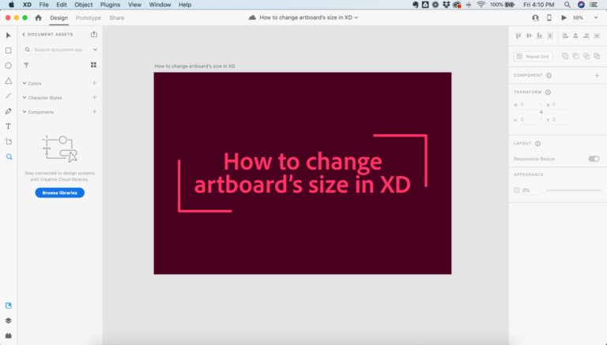
Task: Make a component with plus in Component panel
Action: (597, 76)
